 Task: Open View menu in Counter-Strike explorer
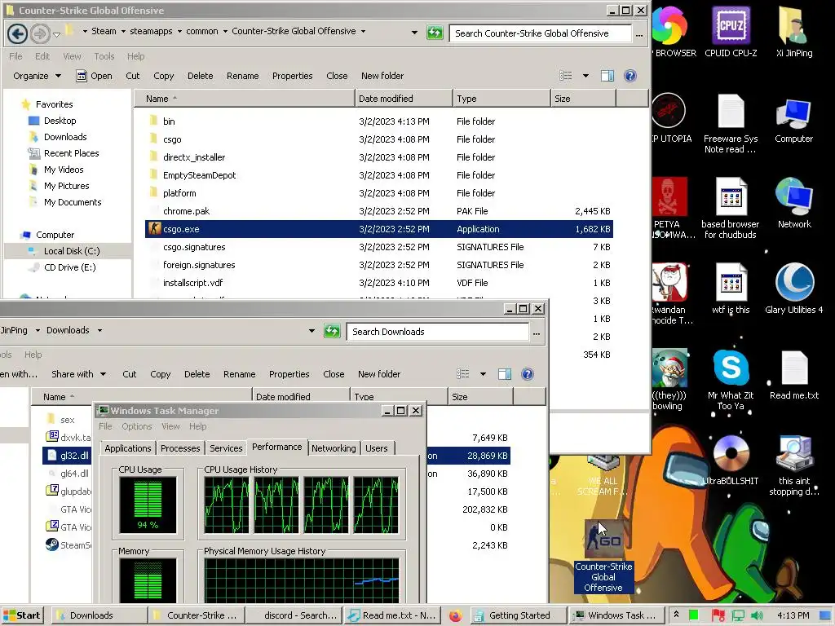coord(72,56)
